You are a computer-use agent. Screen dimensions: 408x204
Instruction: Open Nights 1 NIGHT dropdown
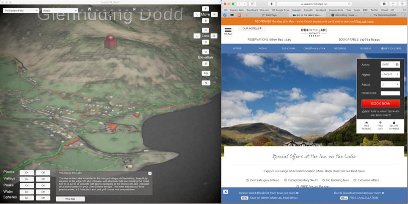point(390,74)
